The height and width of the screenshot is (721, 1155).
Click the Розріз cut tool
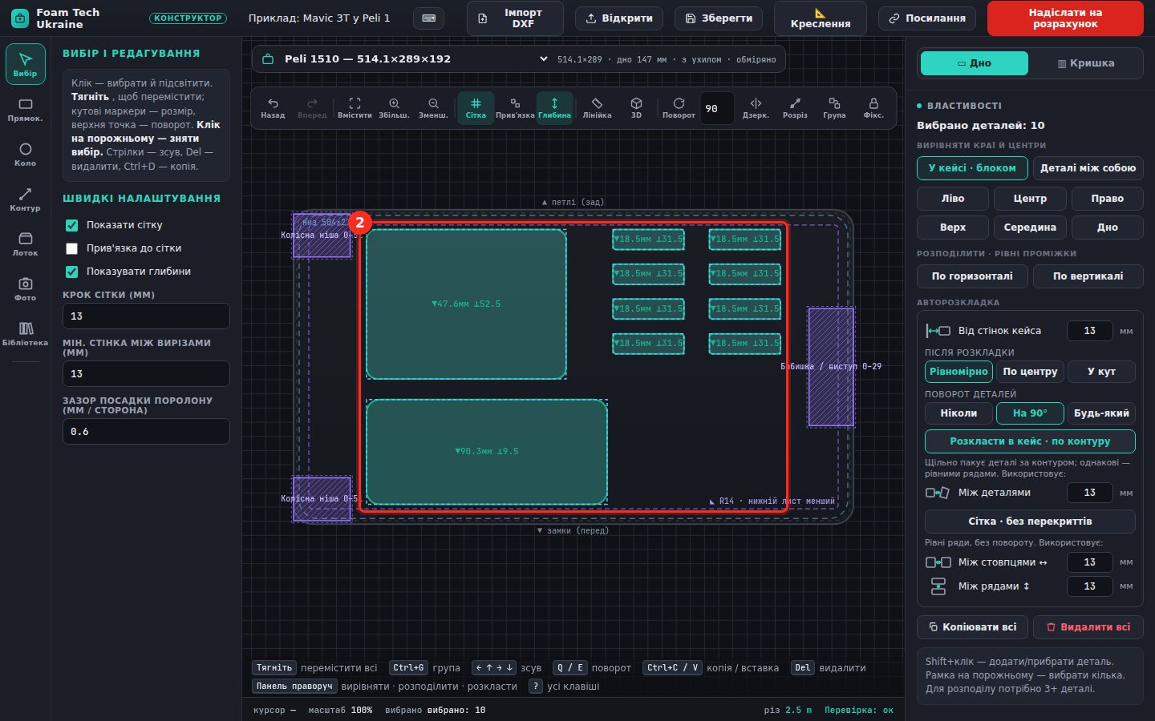[795, 108]
